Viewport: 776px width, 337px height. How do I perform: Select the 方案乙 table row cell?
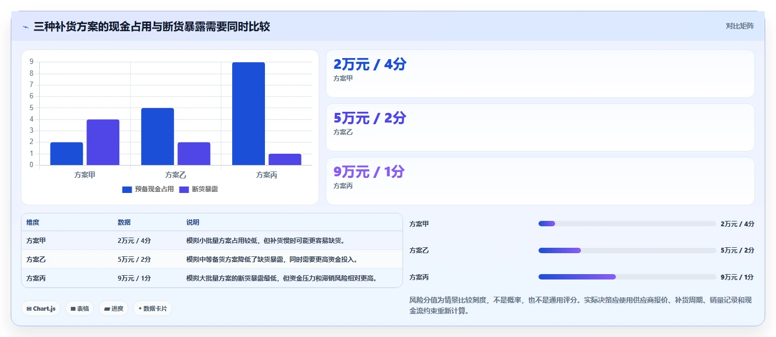tap(36, 260)
